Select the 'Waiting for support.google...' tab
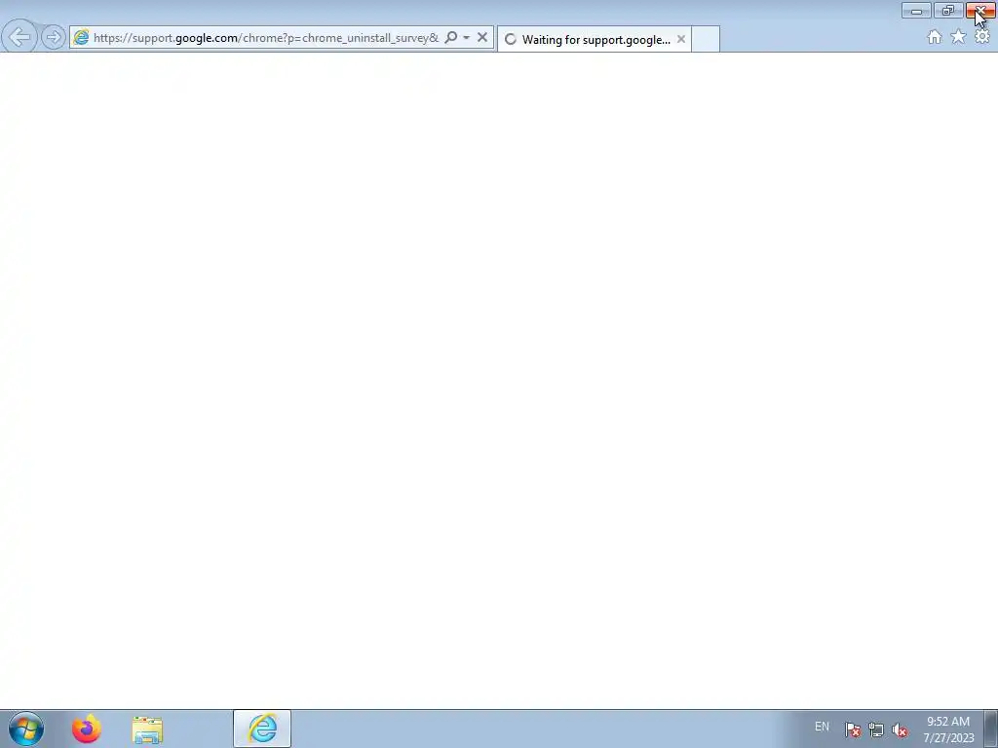Image resolution: width=998 pixels, height=748 pixels. (594, 39)
